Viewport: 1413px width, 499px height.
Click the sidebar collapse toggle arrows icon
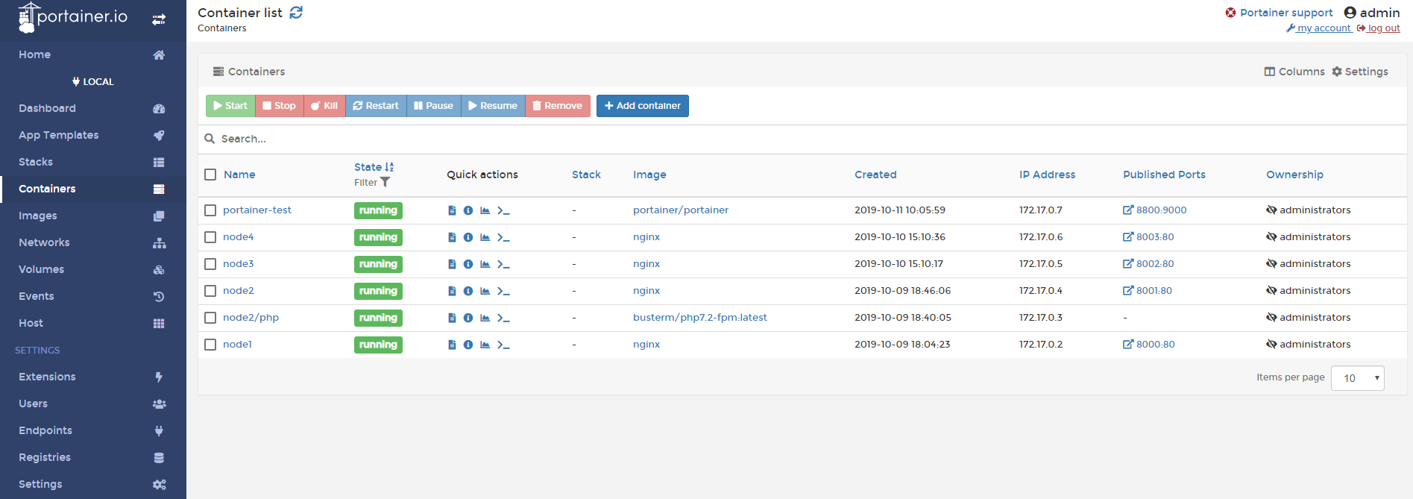pos(159,19)
